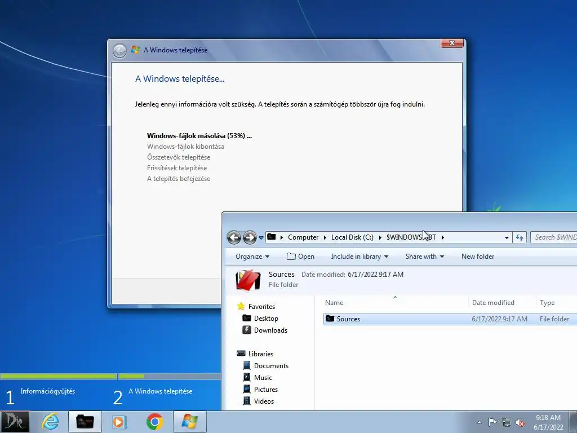Click Open in the Explorer toolbar
The height and width of the screenshot is (433, 577).
tap(300, 257)
